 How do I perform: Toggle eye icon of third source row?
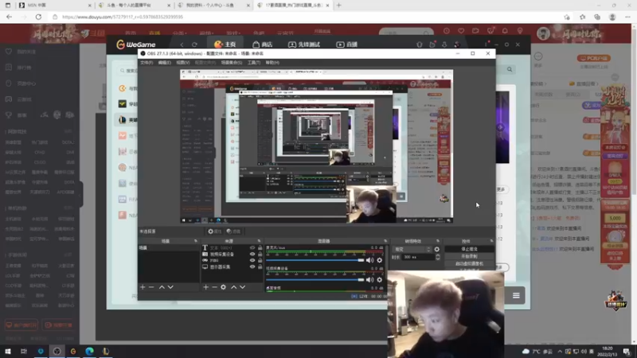tap(252, 260)
